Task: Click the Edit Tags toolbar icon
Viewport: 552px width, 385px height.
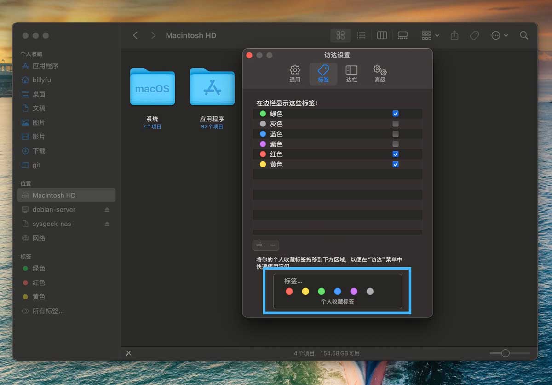Action: (x=474, y=35)
